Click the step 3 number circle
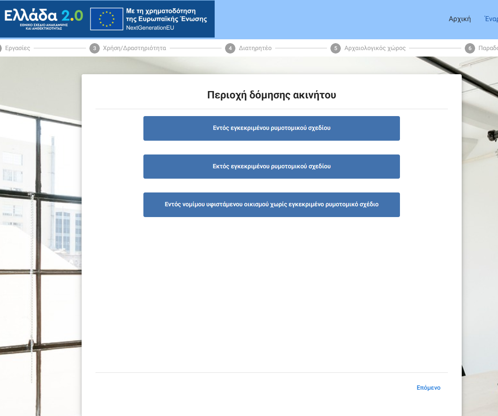This screenshot has width=498, height=416. coord(94,48)
